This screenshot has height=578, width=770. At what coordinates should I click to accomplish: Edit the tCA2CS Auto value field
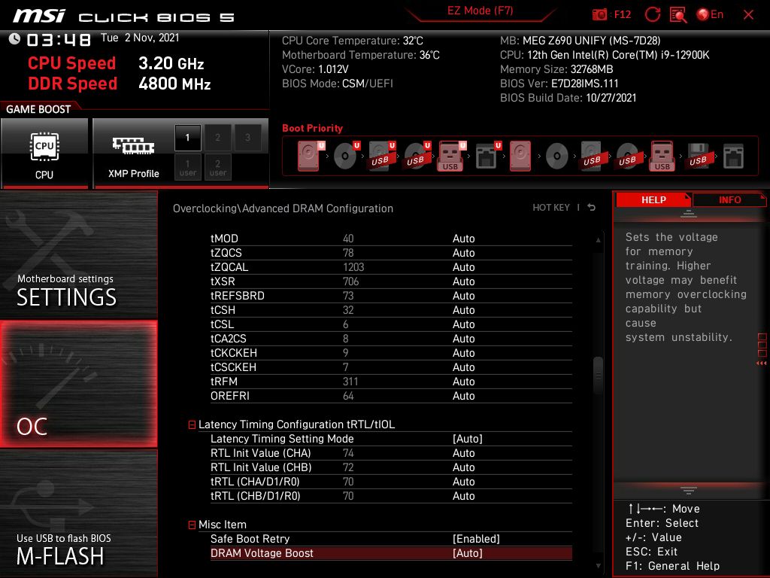tap(463, 339)
